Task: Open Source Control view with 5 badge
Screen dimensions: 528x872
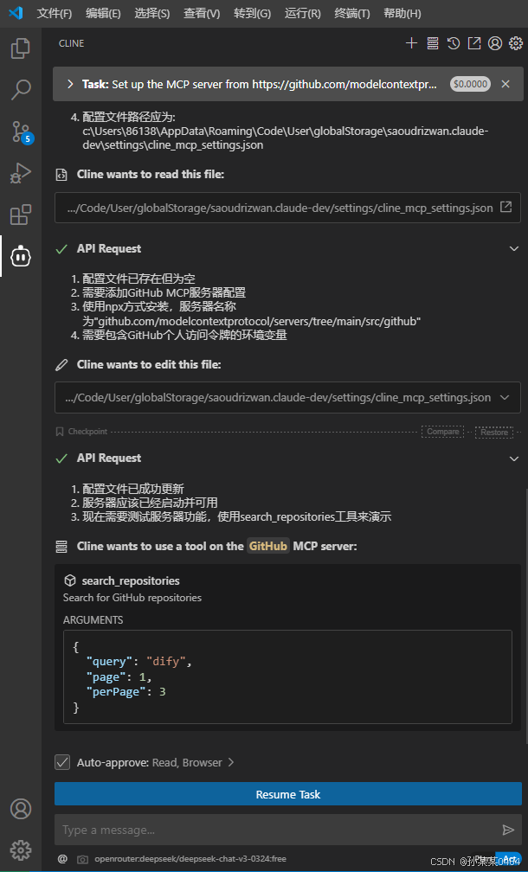Action: (x=21, y=131)
